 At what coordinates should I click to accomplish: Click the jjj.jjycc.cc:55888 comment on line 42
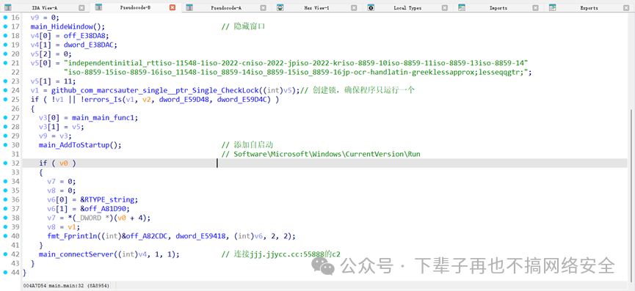(x=281, y=254)
